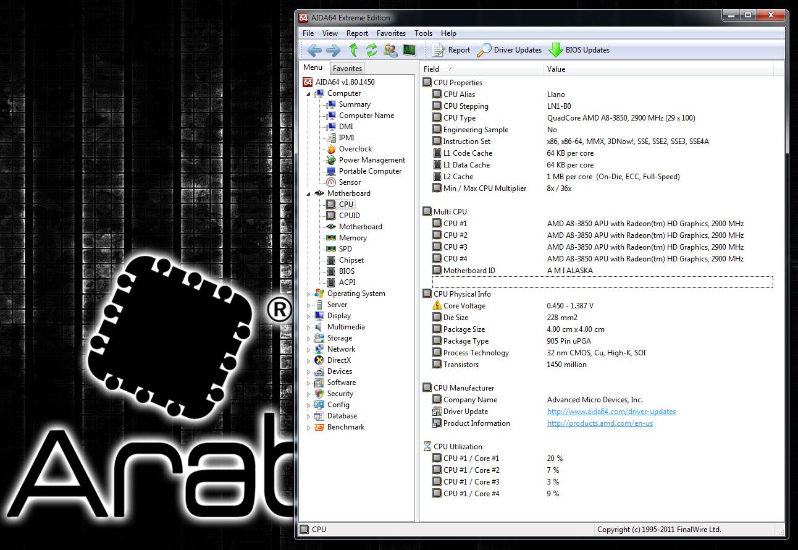The image size is (798, 550).
Task: Open the IPMI tree item
Action: click(x=346, y=138)
